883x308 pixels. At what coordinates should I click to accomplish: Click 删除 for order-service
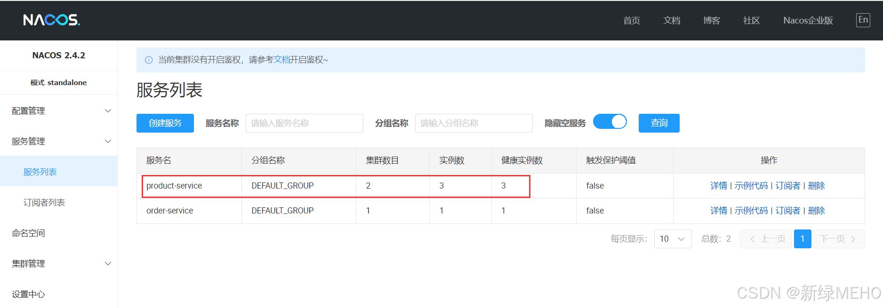click(x=816, y=211)
